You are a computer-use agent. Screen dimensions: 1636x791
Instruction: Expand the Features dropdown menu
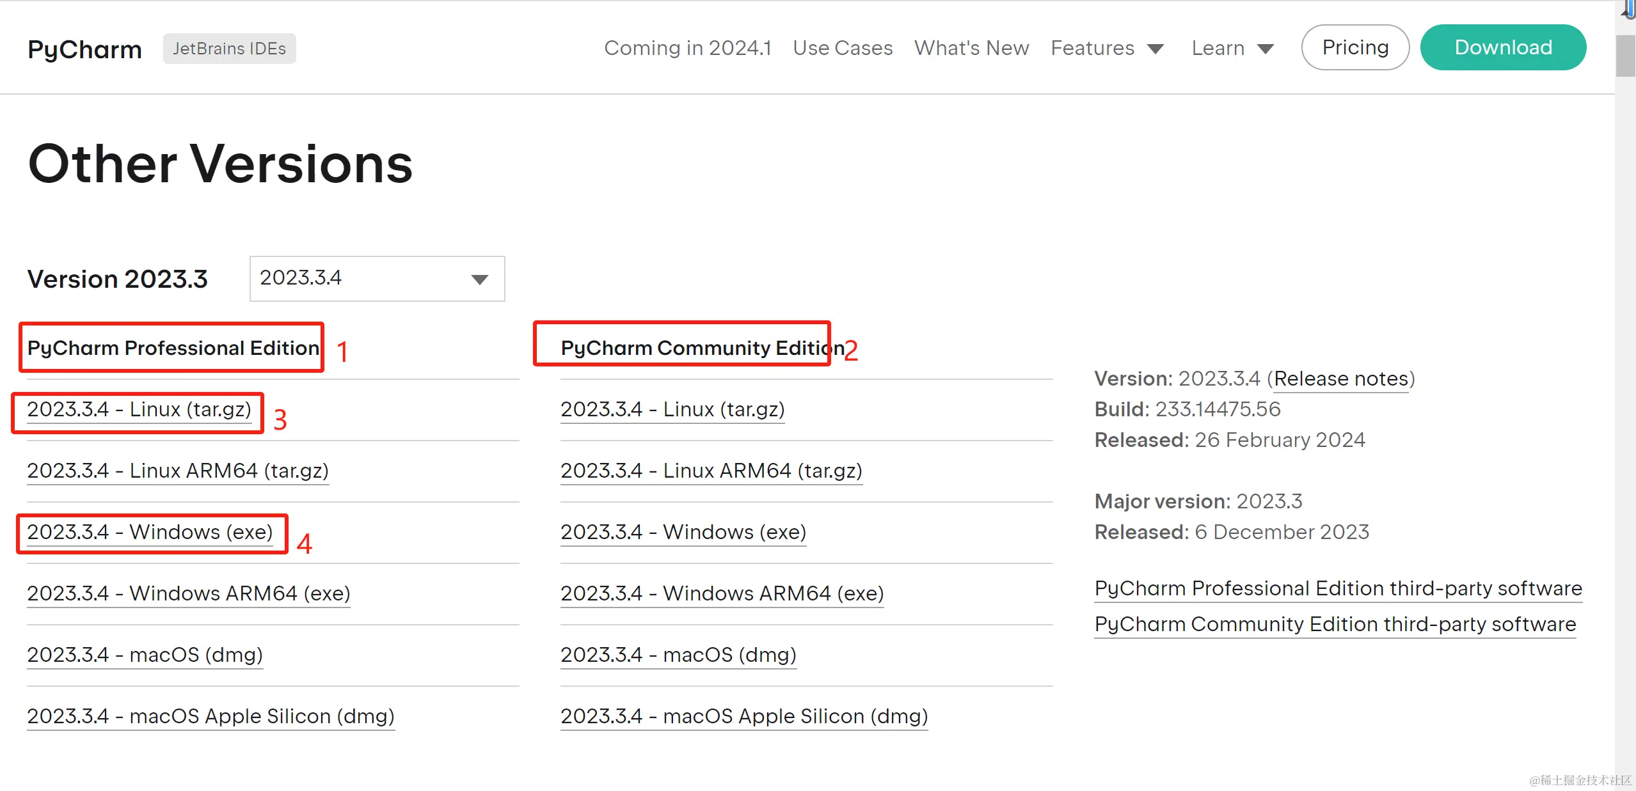pos(1106,48)
